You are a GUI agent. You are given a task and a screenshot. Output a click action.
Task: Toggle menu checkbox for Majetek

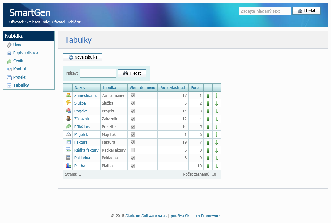click(133, 135)
